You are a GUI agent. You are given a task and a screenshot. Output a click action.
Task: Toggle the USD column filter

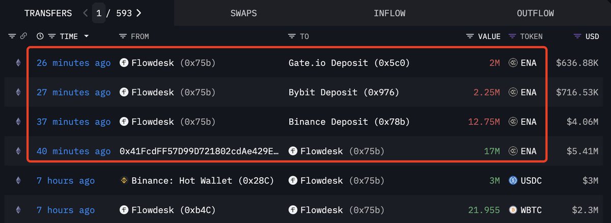coord(577,36)
